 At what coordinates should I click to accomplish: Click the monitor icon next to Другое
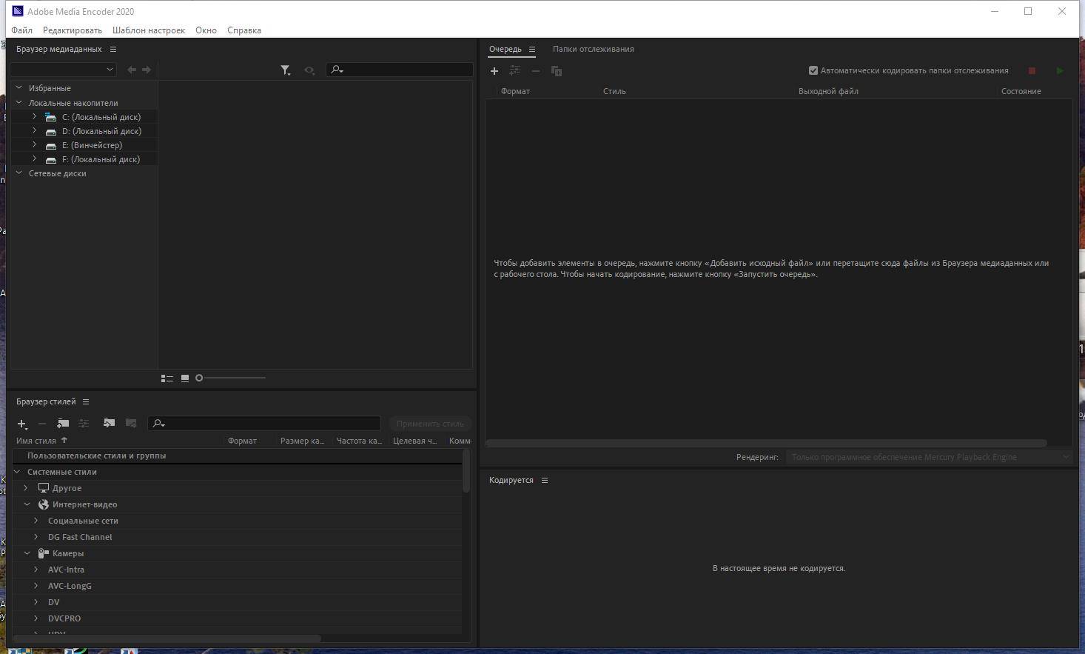pos(44,488)
